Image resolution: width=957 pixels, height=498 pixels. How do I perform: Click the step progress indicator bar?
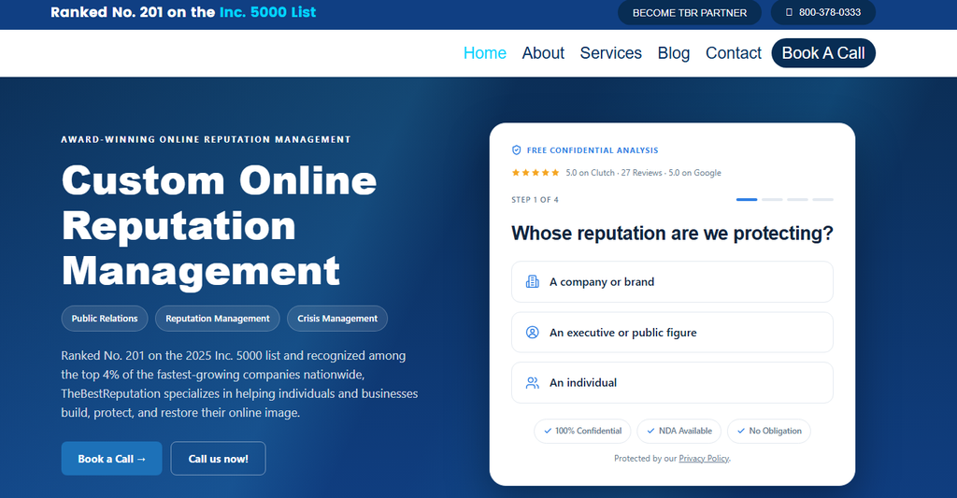784,200
